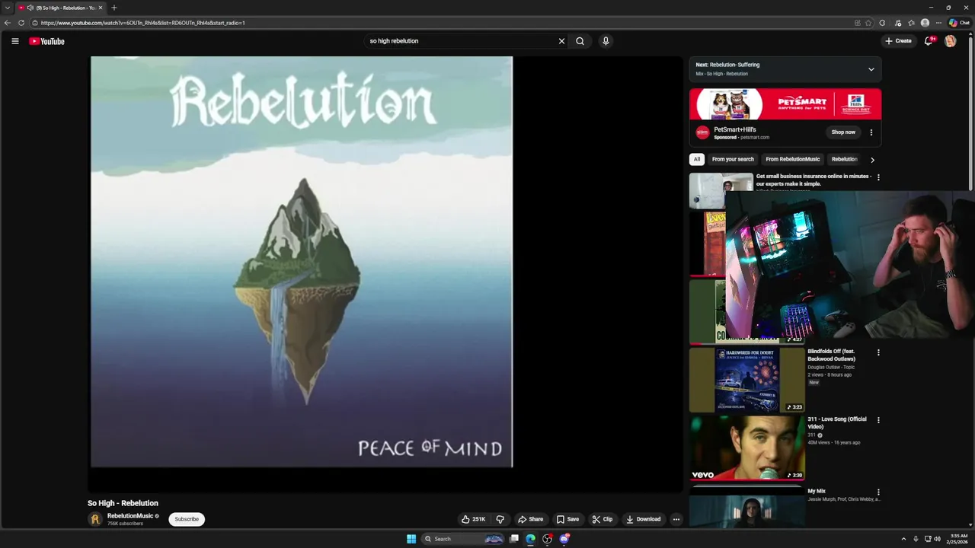Viewport: 975px width, 548px height.
Task: Open OBS Studio from taskbar
Action: coord(548,539)
